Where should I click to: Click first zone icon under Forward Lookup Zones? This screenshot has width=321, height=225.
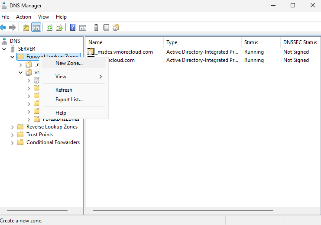(x=29, y=65)
